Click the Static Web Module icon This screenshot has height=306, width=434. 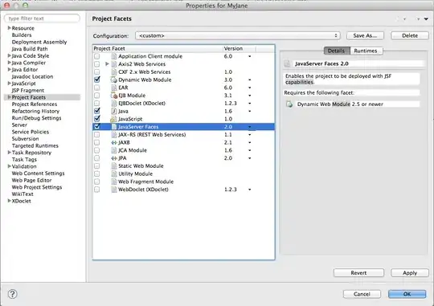click(x=114, y=166)
